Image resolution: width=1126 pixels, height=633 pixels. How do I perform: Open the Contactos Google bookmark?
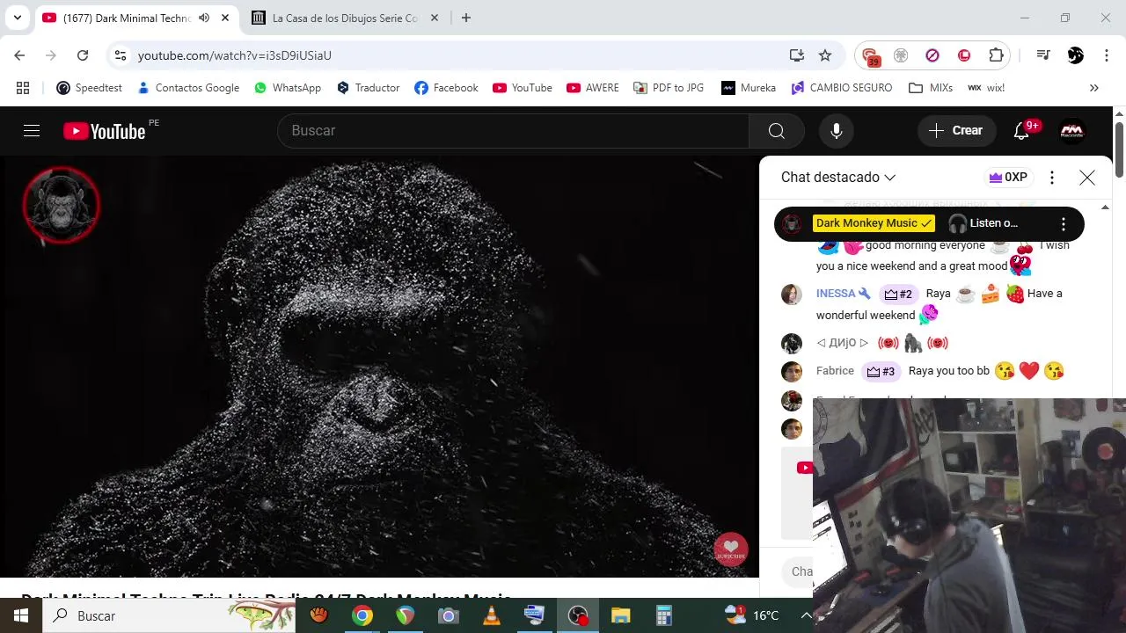pyautogui.click(x=188, y=88)
